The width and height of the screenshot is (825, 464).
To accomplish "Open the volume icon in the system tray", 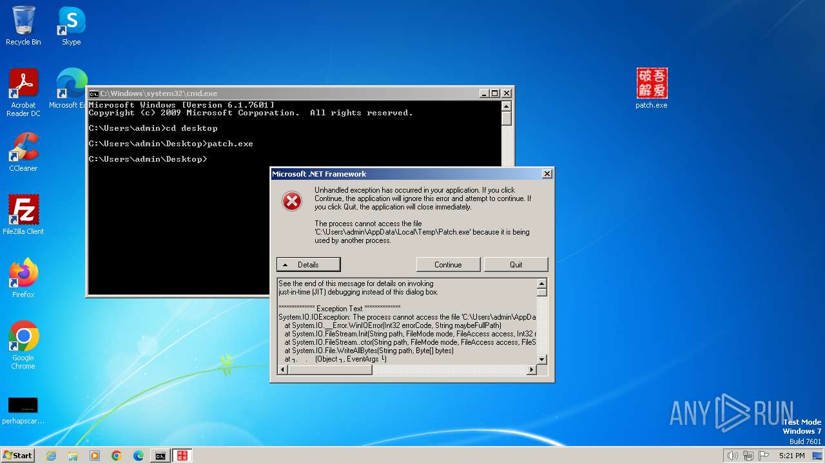I will 732,456.
